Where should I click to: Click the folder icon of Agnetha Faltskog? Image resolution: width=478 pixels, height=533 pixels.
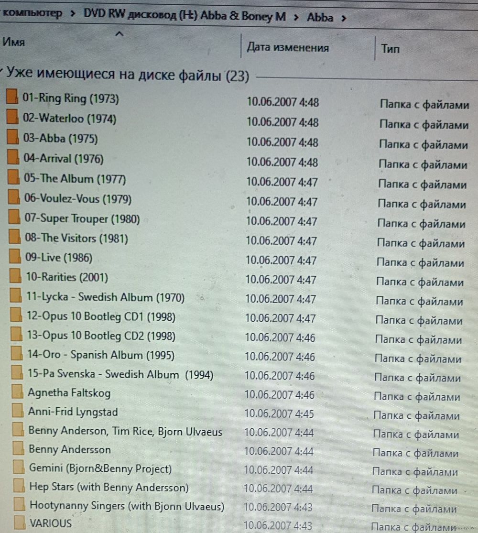(17, 391)
